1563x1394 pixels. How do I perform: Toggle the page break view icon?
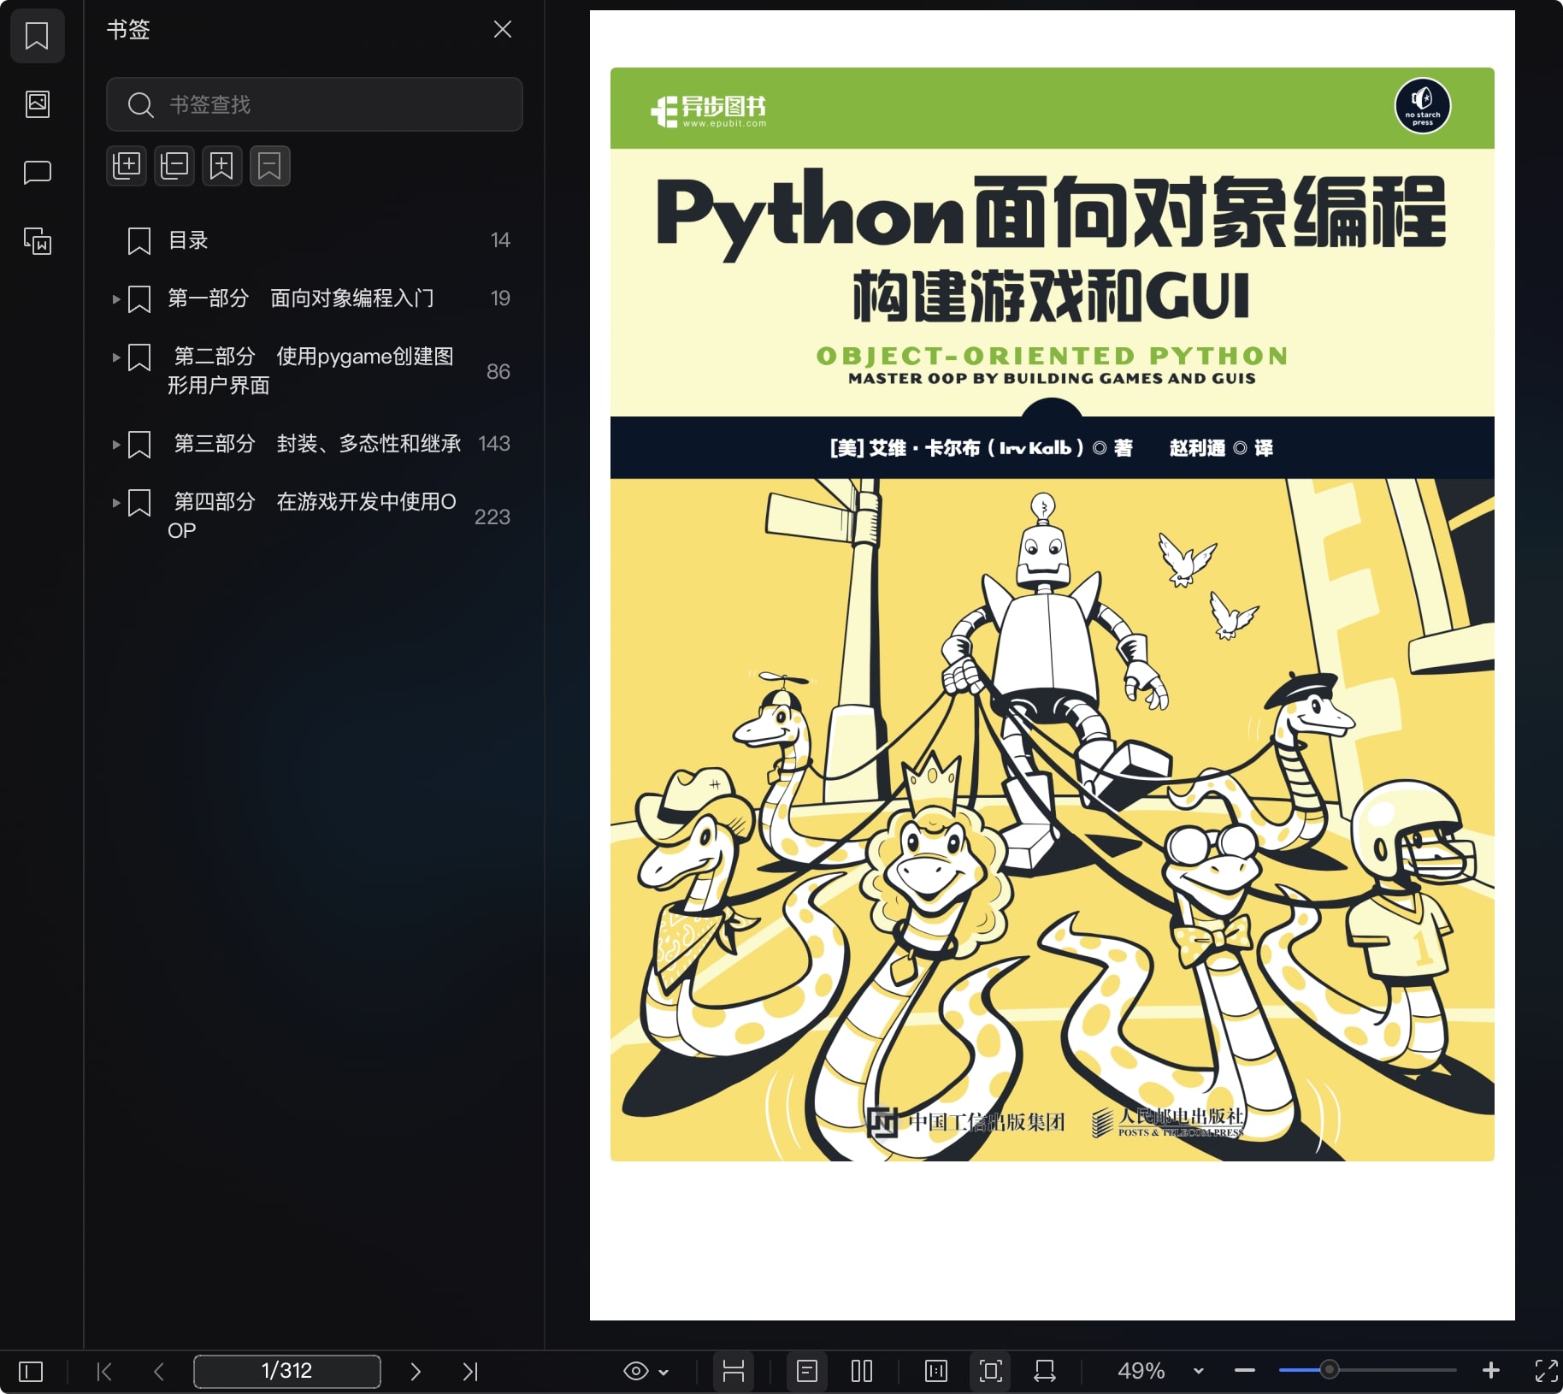coord(733,1371)
